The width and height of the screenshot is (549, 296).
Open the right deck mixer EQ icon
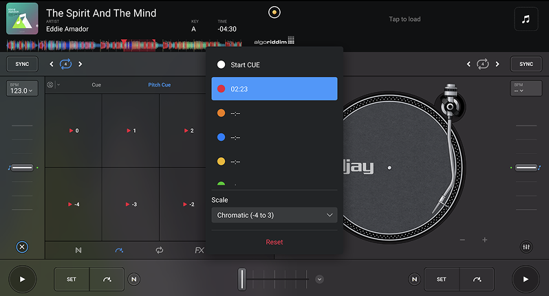526,247
